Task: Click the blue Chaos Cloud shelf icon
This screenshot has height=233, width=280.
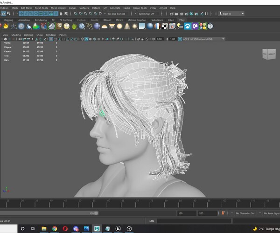Action: coord(188,26)
